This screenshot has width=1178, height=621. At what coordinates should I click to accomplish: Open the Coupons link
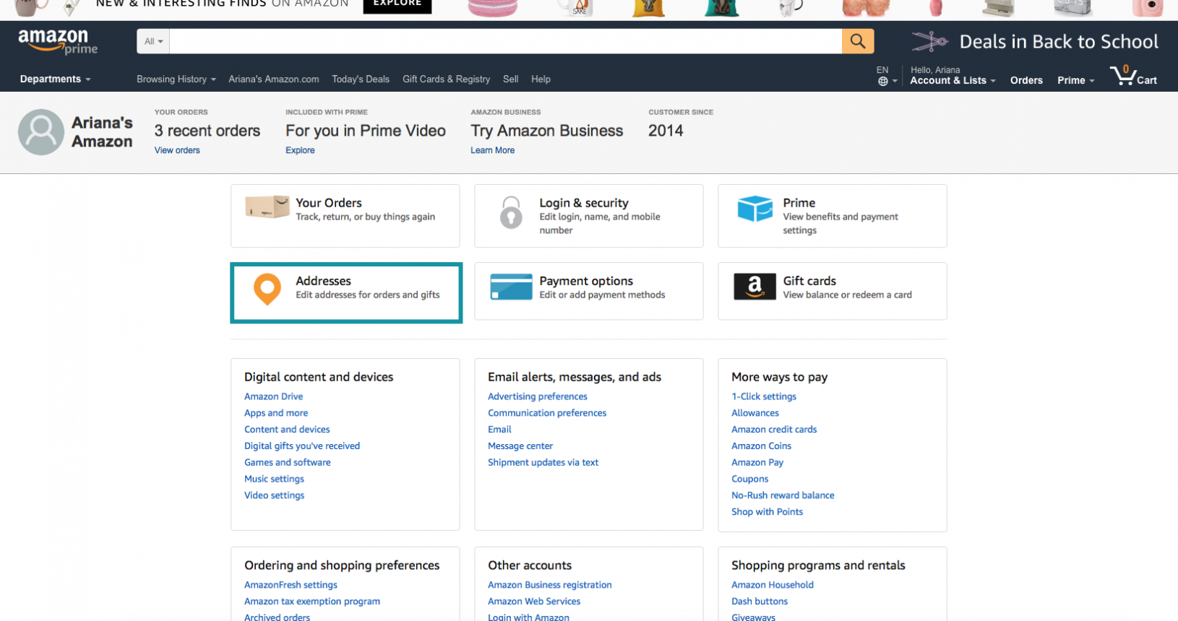[749, 479]
